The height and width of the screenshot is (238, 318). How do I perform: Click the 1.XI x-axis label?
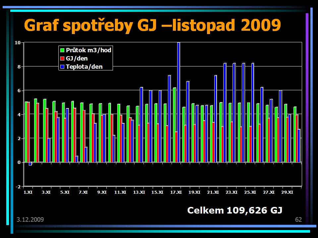28,192
